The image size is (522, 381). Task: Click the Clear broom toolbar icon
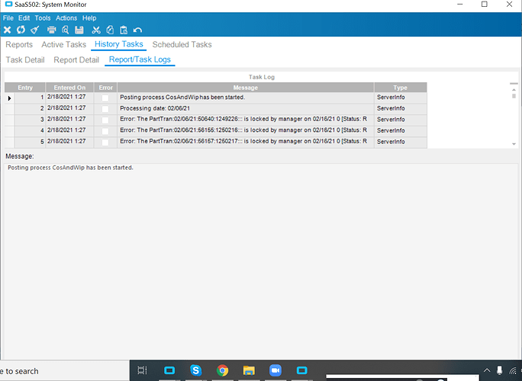point(35,30)
